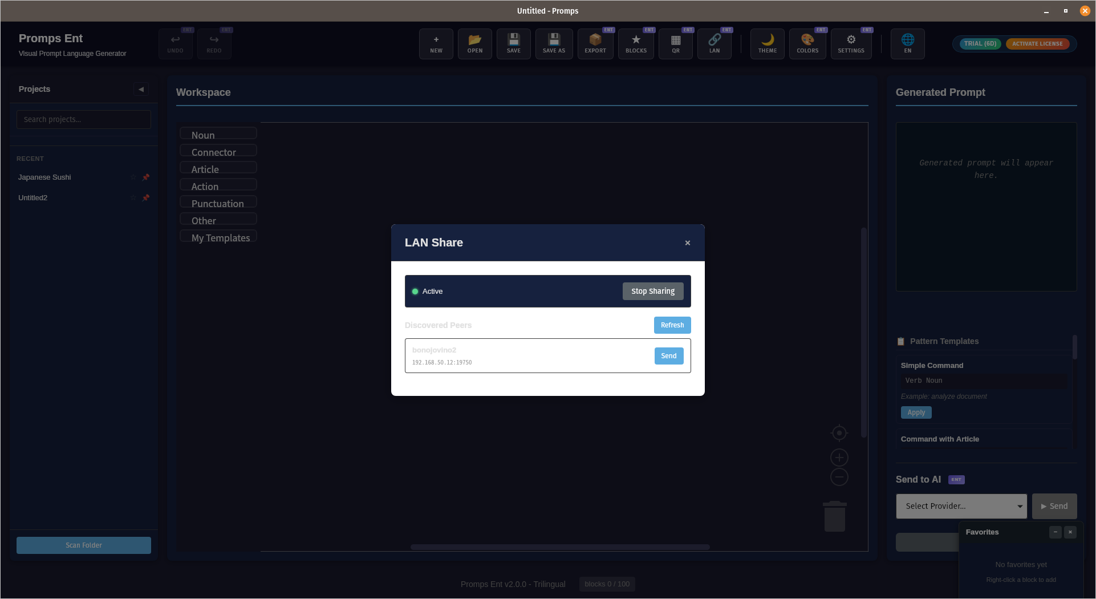Expand the Other block category
The image size is (1096, 599).
click(x=218, y=219)
